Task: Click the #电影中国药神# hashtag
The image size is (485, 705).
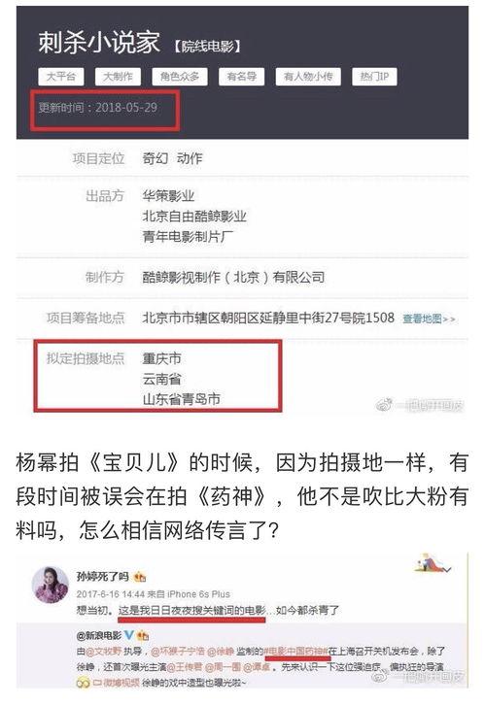Action: [x=295, y=651]
